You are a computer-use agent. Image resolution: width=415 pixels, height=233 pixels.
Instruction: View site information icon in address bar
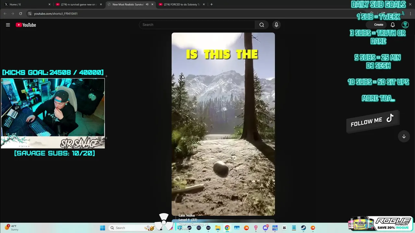[30, 14]
